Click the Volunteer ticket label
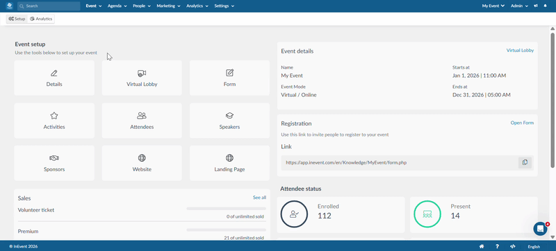This screenshot has width=556, height=251. point(36,210)
